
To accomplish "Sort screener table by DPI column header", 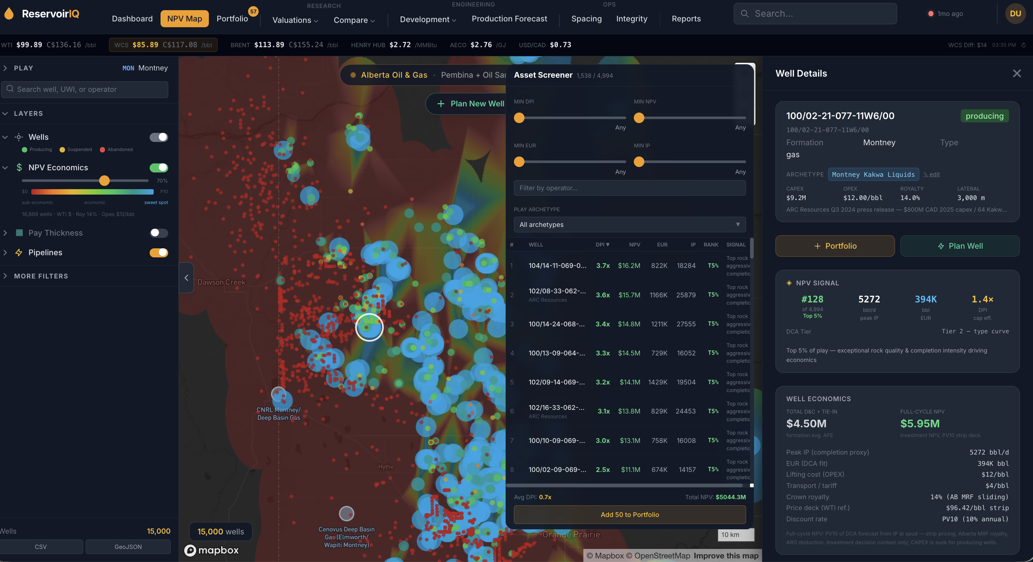I will (x=602, y=245).
